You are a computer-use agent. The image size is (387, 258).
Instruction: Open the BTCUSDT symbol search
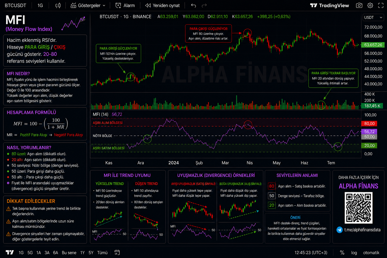click(x=15, y=6)
